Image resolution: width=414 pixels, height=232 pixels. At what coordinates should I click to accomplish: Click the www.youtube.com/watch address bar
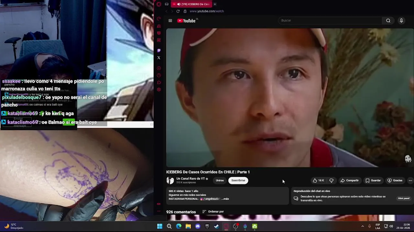pos(207,11)
